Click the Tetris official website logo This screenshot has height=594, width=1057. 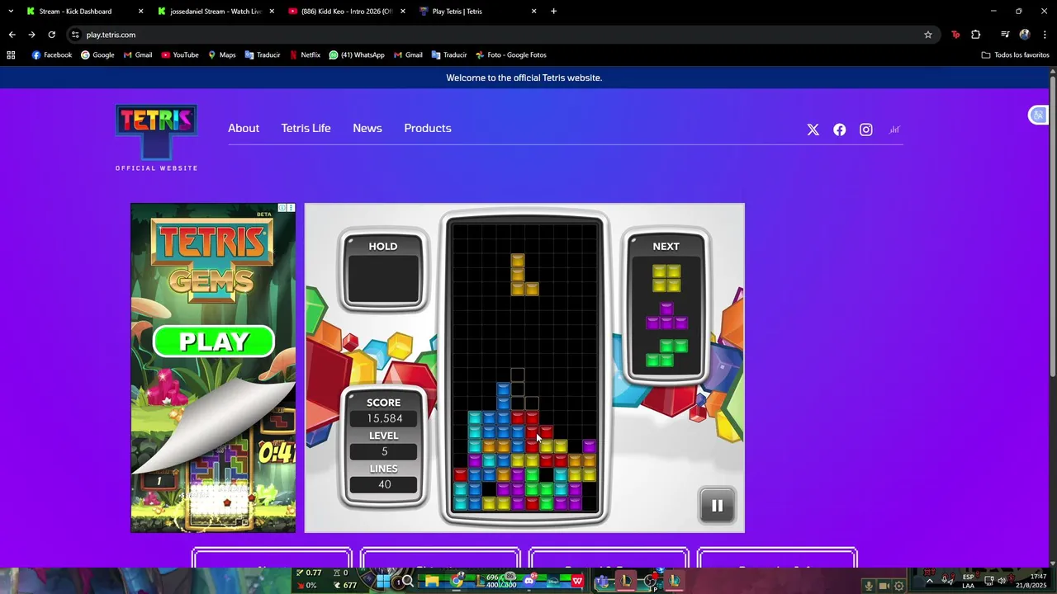point(156,137)
